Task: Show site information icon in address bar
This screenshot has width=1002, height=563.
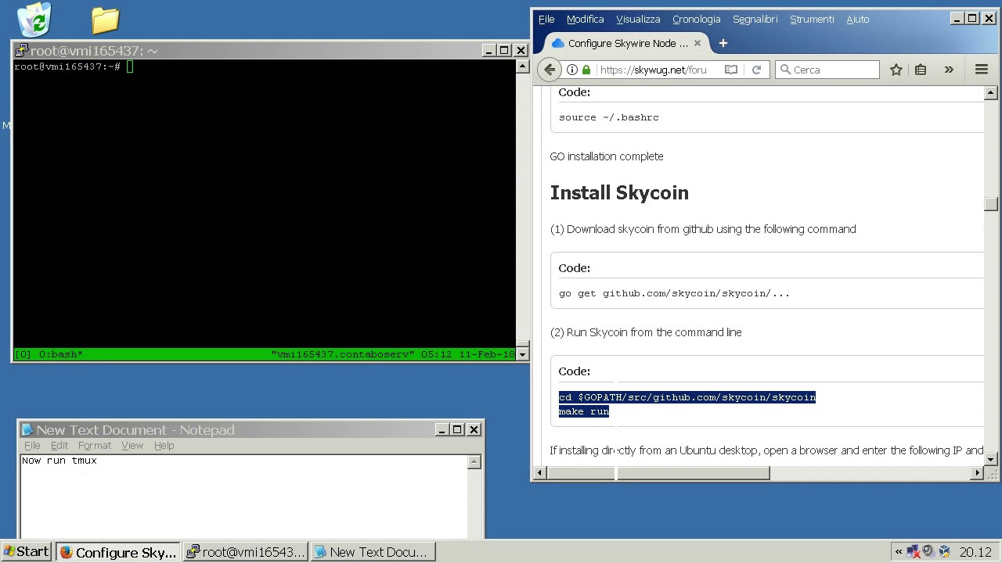Action: pos(572,70)
